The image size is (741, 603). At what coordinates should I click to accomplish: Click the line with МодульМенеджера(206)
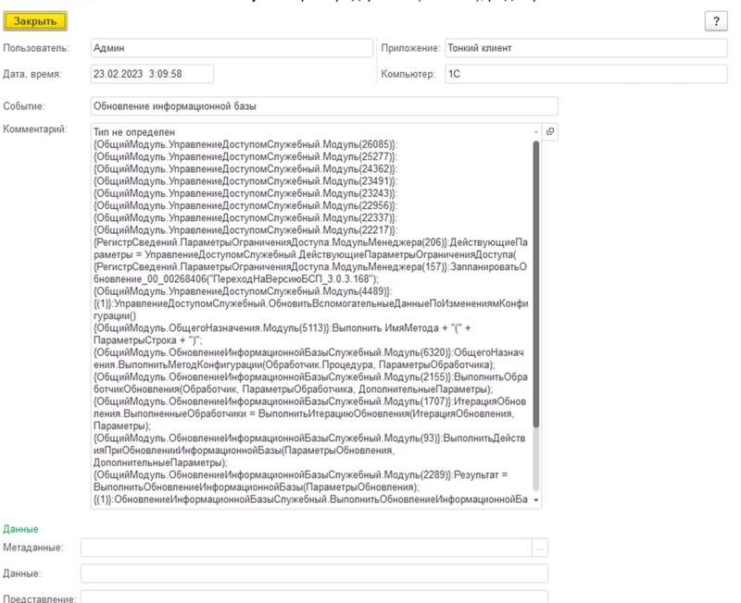(x=310, y=242)
